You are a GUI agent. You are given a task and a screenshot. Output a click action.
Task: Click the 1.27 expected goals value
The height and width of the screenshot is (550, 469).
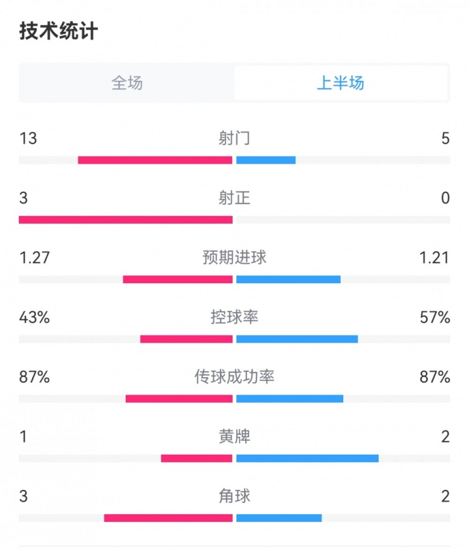(x=34, y=257)
